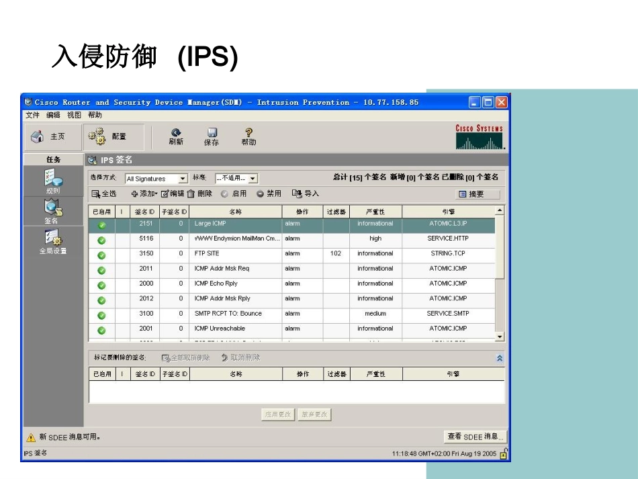Sort by 过滤器 filter column header in upper table
Image resolution: width=638 pixels, height=479 pixels.
pyautogui.click(x=336, y=212)
